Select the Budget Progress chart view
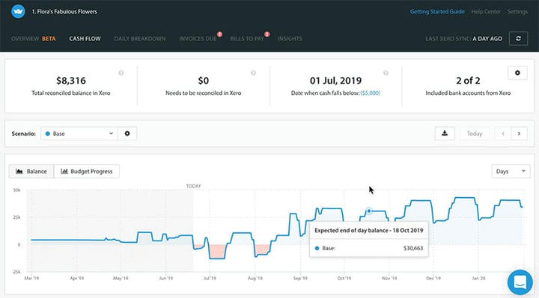The image size is (539, 298). coord(87,171)
